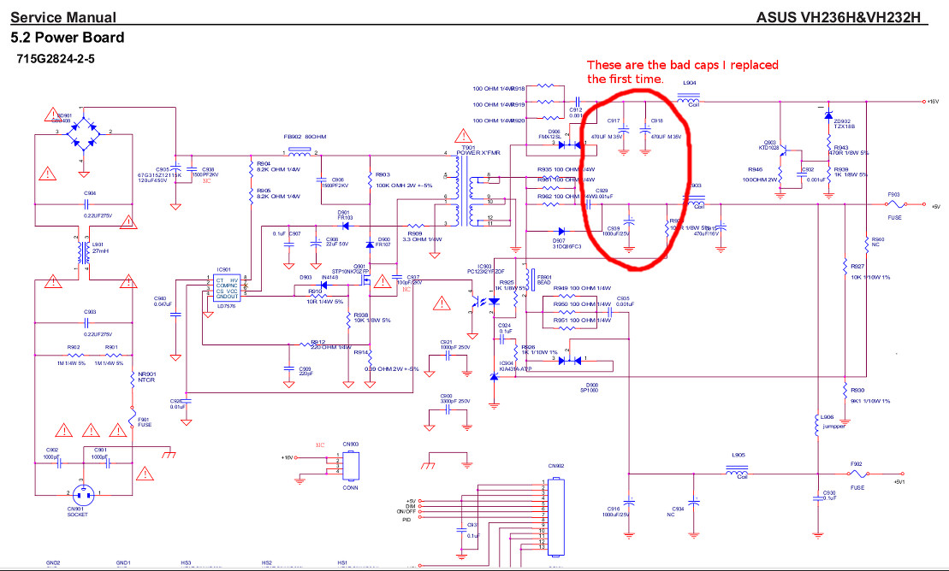Click the "CONN" label under CN903
This screenshot has height=571, width=949.
351,487
